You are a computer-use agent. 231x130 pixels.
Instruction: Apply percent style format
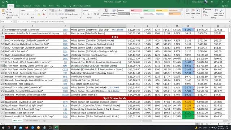pyautogui.click(x=88, y=14)
